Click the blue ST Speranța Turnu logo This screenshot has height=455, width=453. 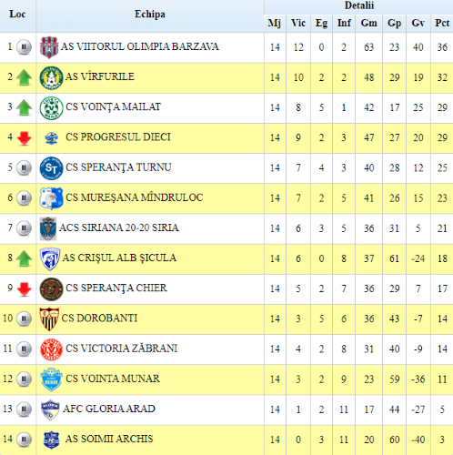coord(51,168)
